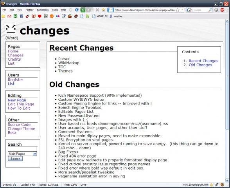Click the address bar URL field
The height and width of the screenshot is (188, 230).
tap(144, 10)
